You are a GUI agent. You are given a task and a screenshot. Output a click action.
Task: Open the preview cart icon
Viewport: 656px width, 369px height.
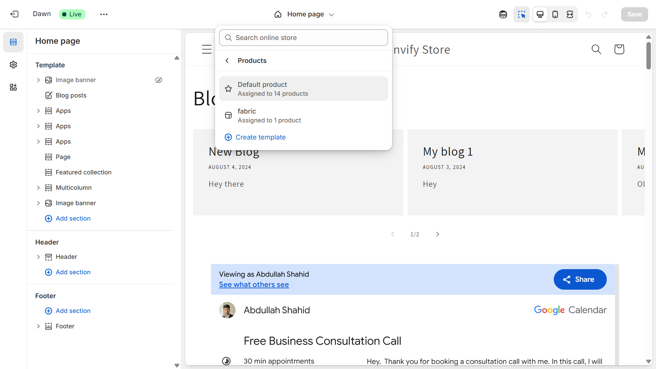[619, 49]
